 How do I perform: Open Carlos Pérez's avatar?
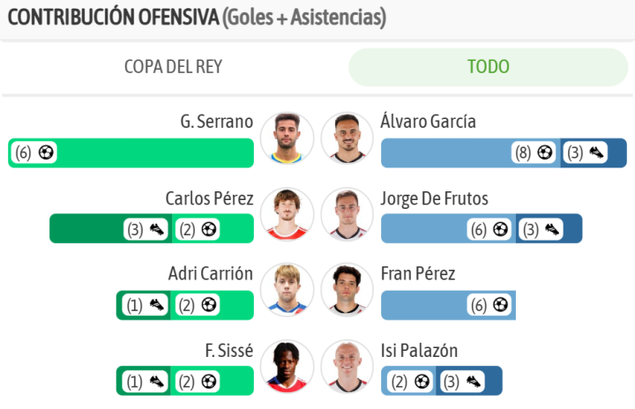pos(287,215)
